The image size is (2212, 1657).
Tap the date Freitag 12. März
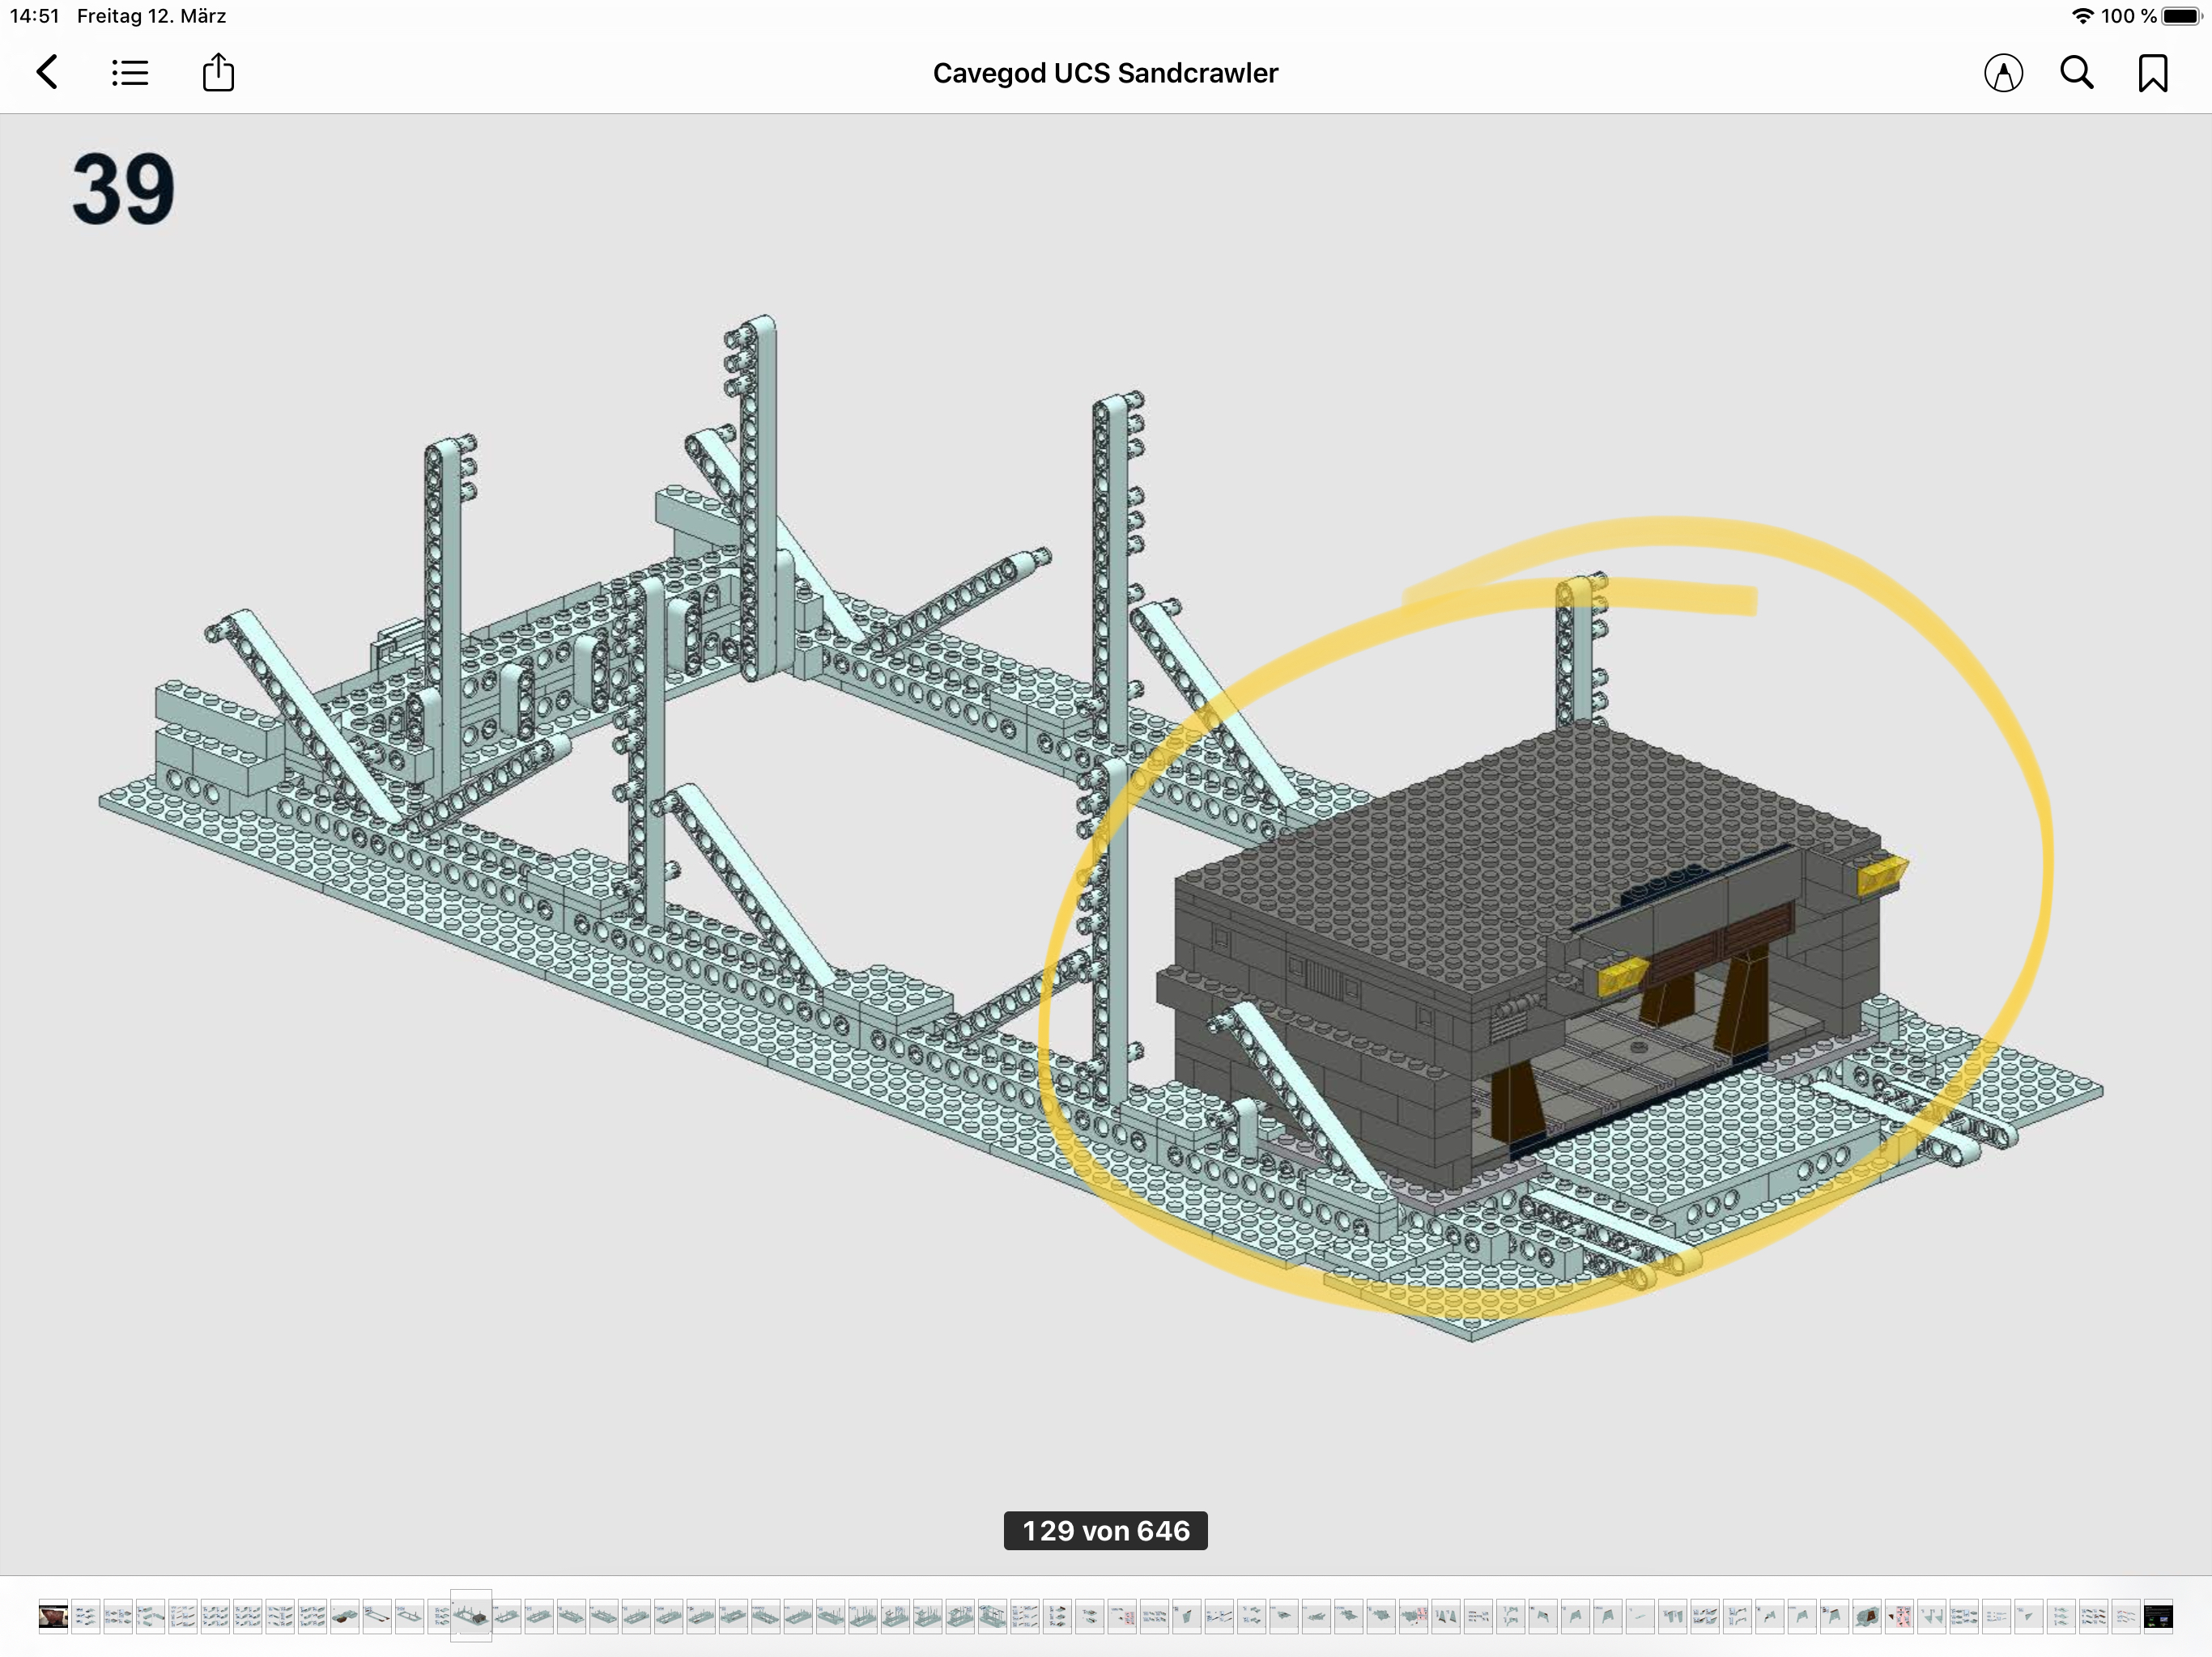coord(151,16)
